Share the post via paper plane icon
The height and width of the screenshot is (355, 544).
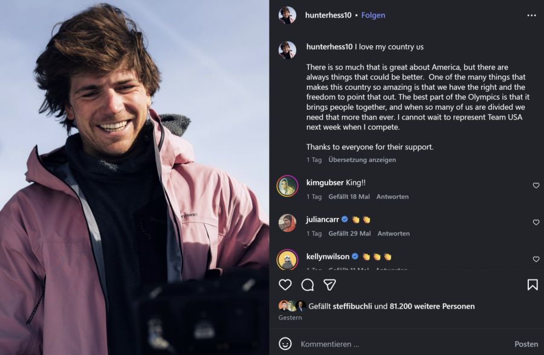pyautogui.click(x=329, y=284)
